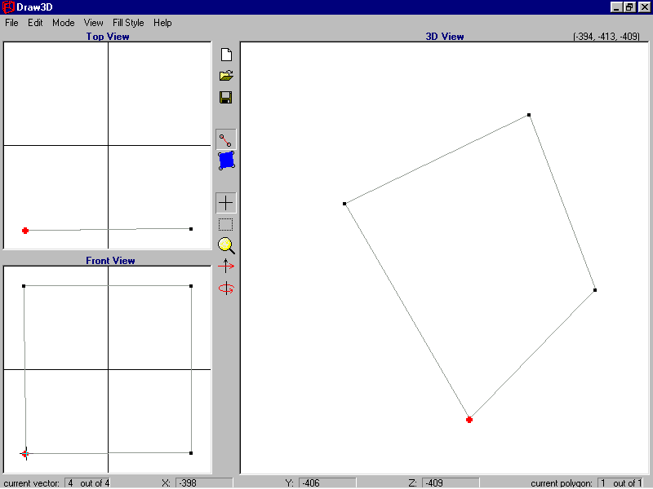Click the 'Top View' panel title
653x489 pixels.
[108, 37]
